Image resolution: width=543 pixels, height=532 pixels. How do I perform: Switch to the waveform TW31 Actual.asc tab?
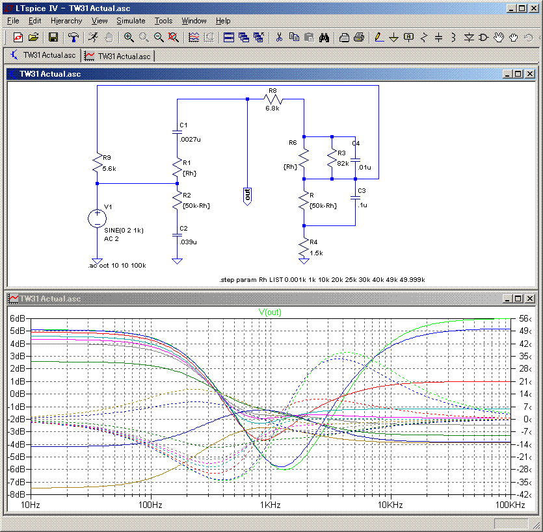click(x=118, y=56)
